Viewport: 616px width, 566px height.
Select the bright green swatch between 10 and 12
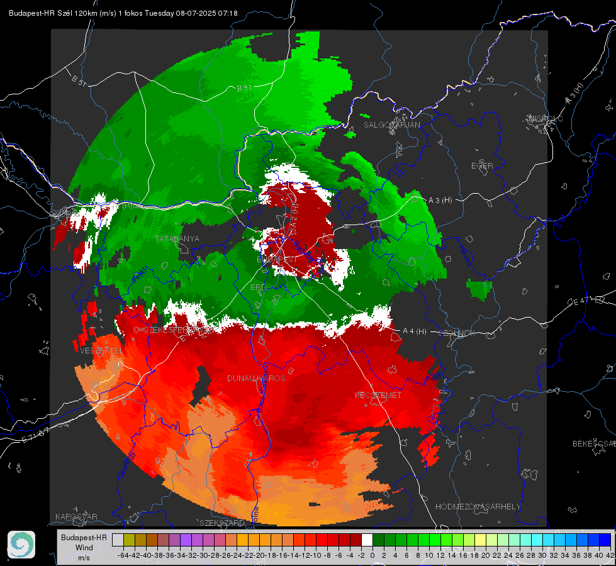coord(435,540)
